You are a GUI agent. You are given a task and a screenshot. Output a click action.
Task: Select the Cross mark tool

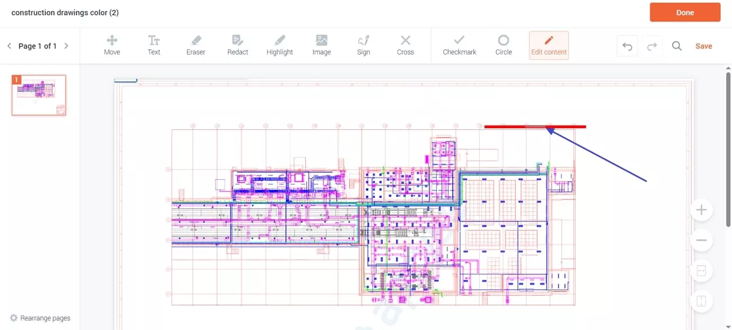(x=405, y=46)
